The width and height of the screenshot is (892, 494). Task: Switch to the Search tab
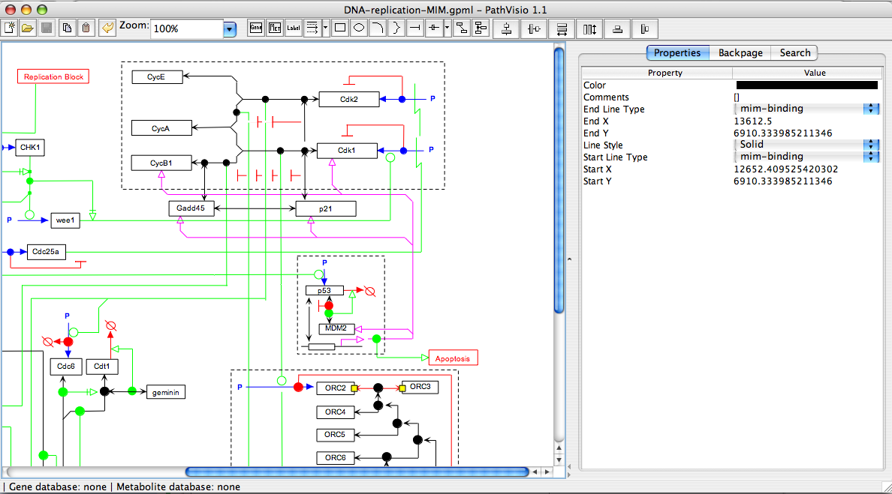pyautogui.click(x=794, y=52)
